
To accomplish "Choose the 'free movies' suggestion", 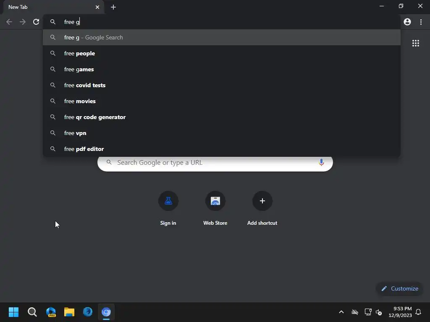I will click(222, 101).
